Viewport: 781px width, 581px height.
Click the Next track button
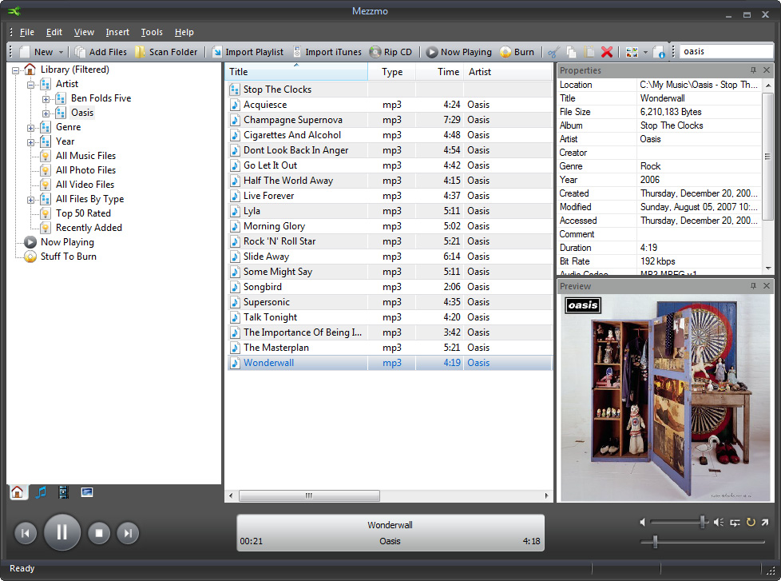tap(128, 533)
